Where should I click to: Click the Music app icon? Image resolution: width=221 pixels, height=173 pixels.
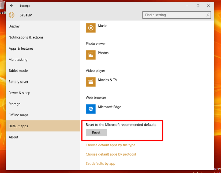point(91,28)
